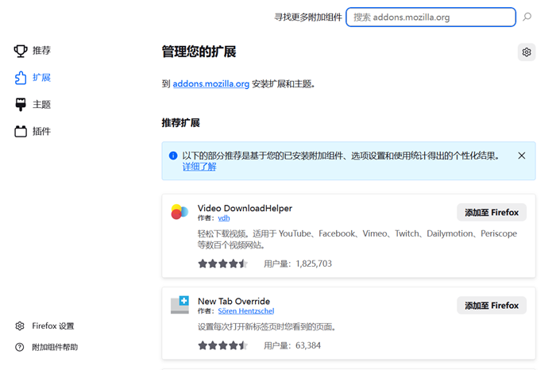Click the 寻找更多附加组件 label
The height and width of the screenshot is (370, 556).
click(308, 17)
